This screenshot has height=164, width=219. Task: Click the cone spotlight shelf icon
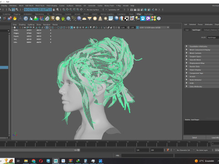(x=100, y=18)
